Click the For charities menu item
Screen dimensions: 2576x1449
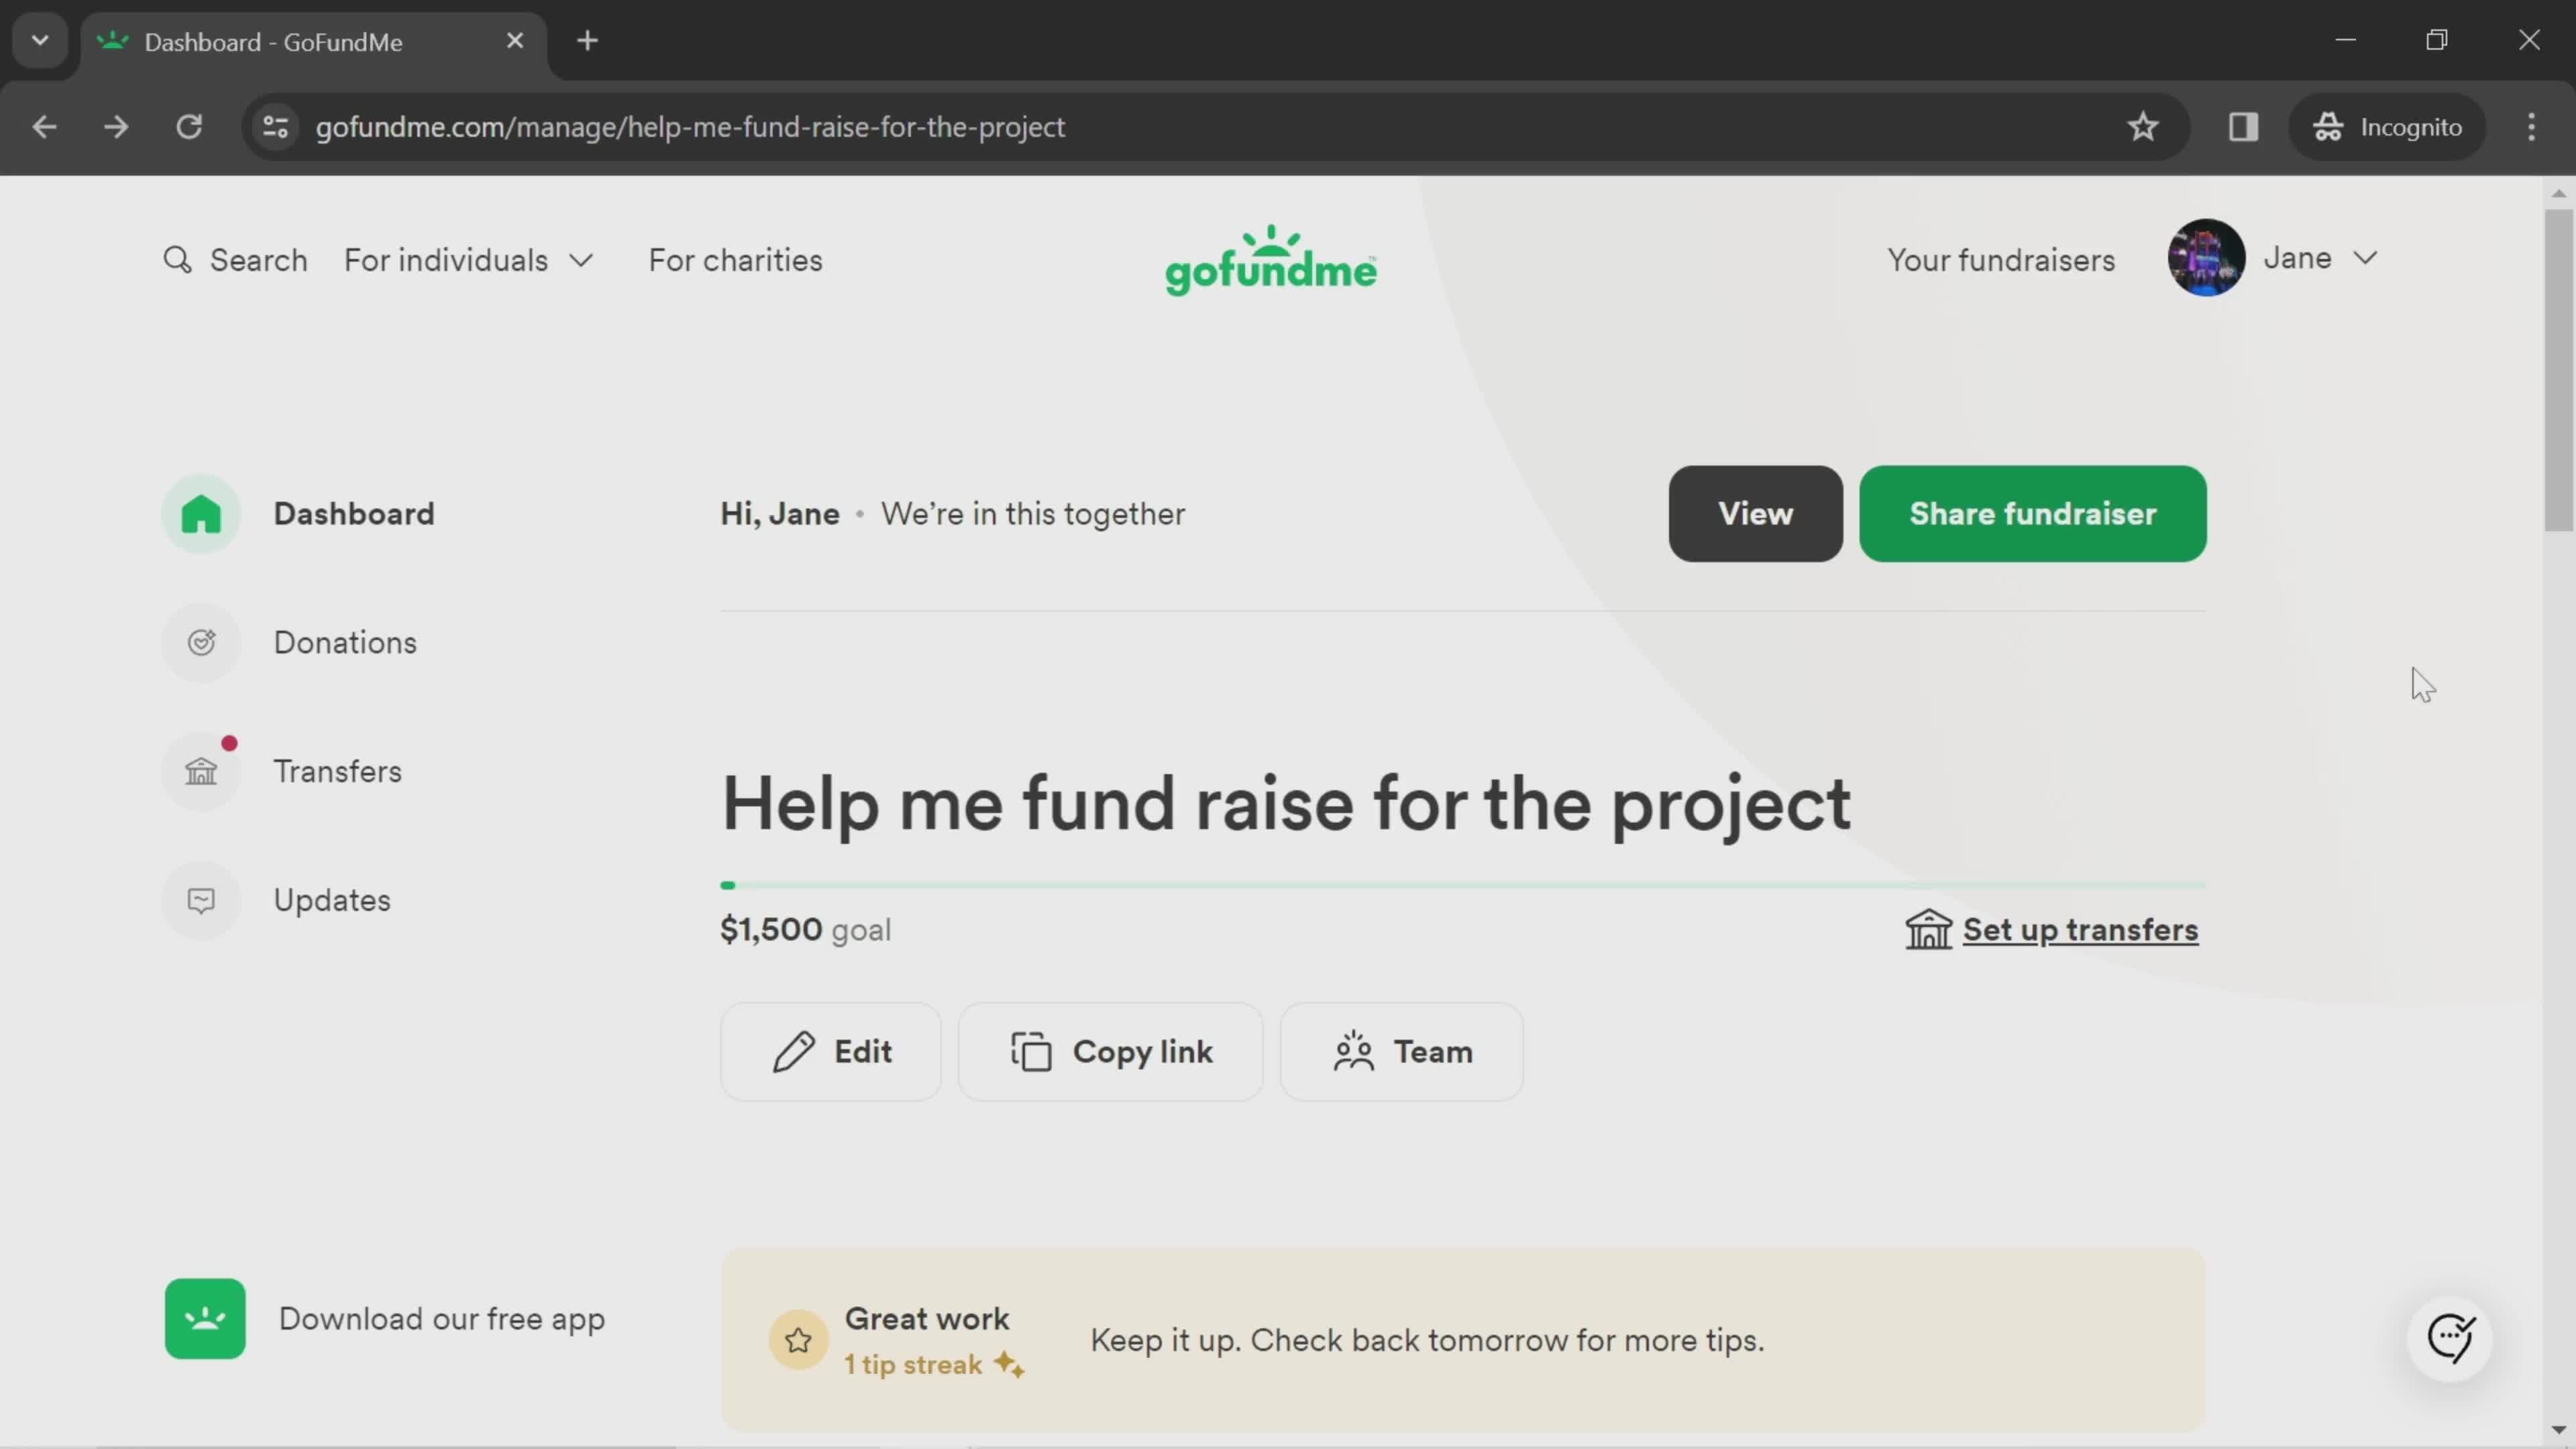(735, 260)
